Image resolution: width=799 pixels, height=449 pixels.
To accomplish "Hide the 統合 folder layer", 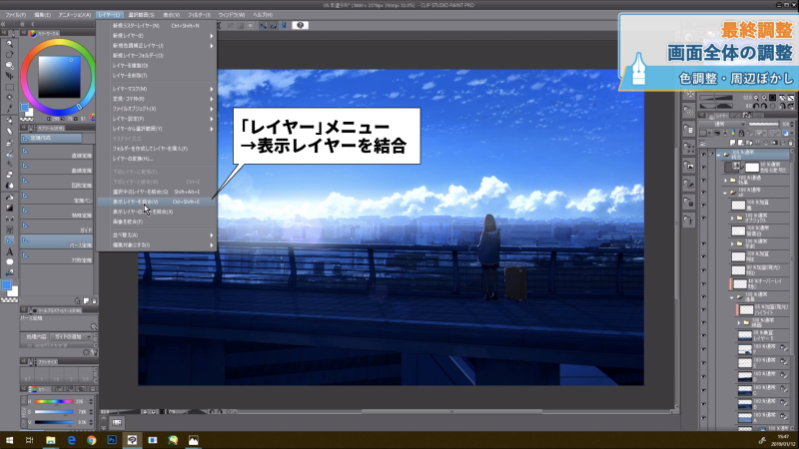I will click(x=704, y=155).
